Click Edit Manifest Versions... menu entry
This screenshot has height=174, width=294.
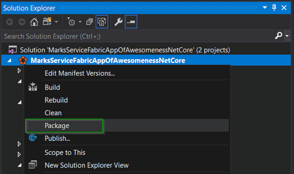(x=80, y=73)
